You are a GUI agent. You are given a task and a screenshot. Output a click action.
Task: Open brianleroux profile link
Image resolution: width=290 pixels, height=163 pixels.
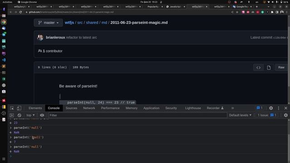(x=55, y=38)
